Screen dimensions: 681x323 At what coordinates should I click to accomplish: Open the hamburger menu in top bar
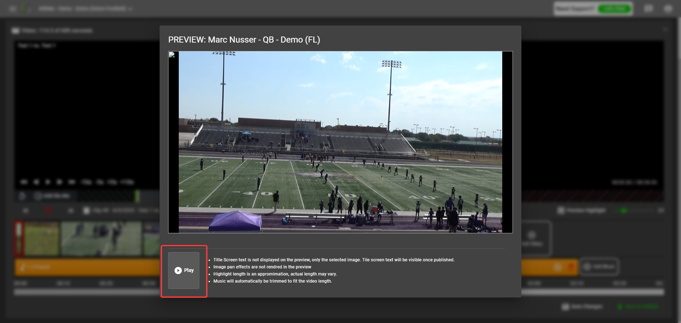[13, 9]
